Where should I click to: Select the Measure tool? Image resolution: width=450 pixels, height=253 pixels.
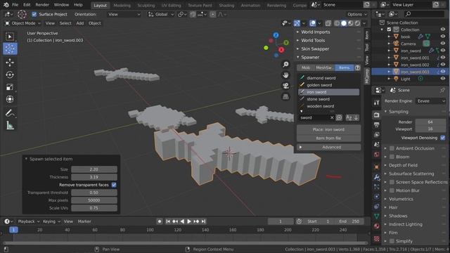coord(10,125)
